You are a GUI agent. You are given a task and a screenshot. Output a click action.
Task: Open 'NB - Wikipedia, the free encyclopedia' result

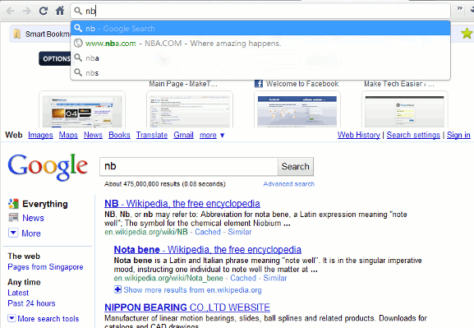coord(182,204)
